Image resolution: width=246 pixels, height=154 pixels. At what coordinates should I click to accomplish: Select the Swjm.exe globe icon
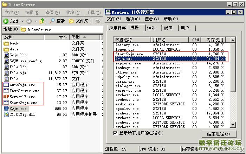click(6, 108)
